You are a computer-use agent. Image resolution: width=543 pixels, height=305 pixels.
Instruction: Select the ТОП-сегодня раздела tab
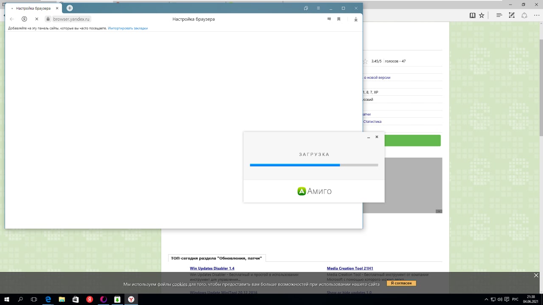click(216, 258)
